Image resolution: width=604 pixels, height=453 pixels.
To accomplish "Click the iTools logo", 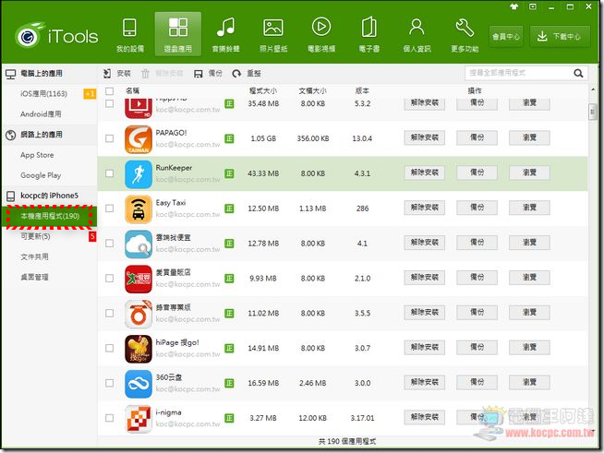I will pos(57,36).
